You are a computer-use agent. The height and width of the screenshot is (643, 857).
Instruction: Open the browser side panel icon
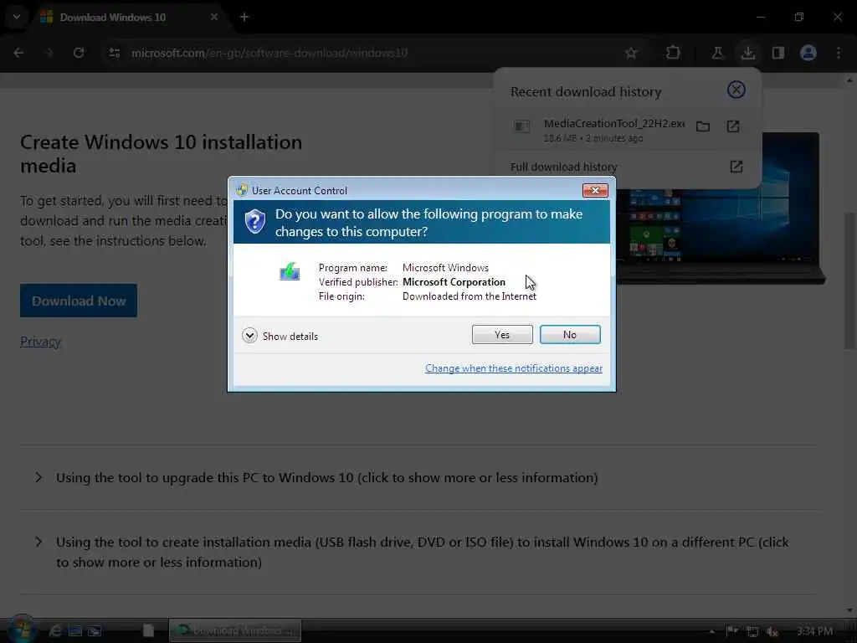coord(778,53)
